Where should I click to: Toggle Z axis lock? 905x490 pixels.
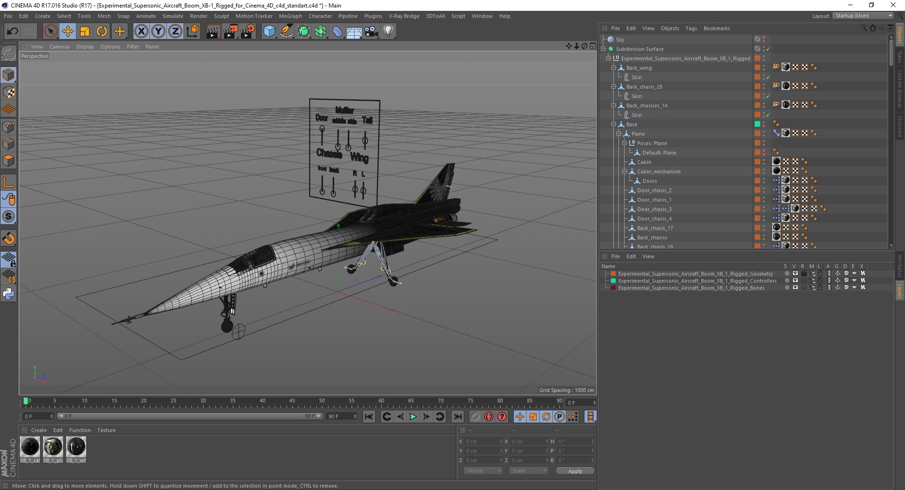pos(175,32)
